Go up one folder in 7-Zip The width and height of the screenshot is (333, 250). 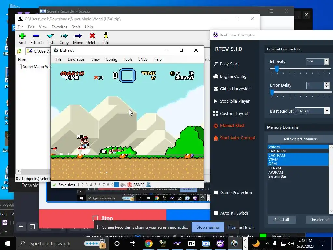point(20,51)
